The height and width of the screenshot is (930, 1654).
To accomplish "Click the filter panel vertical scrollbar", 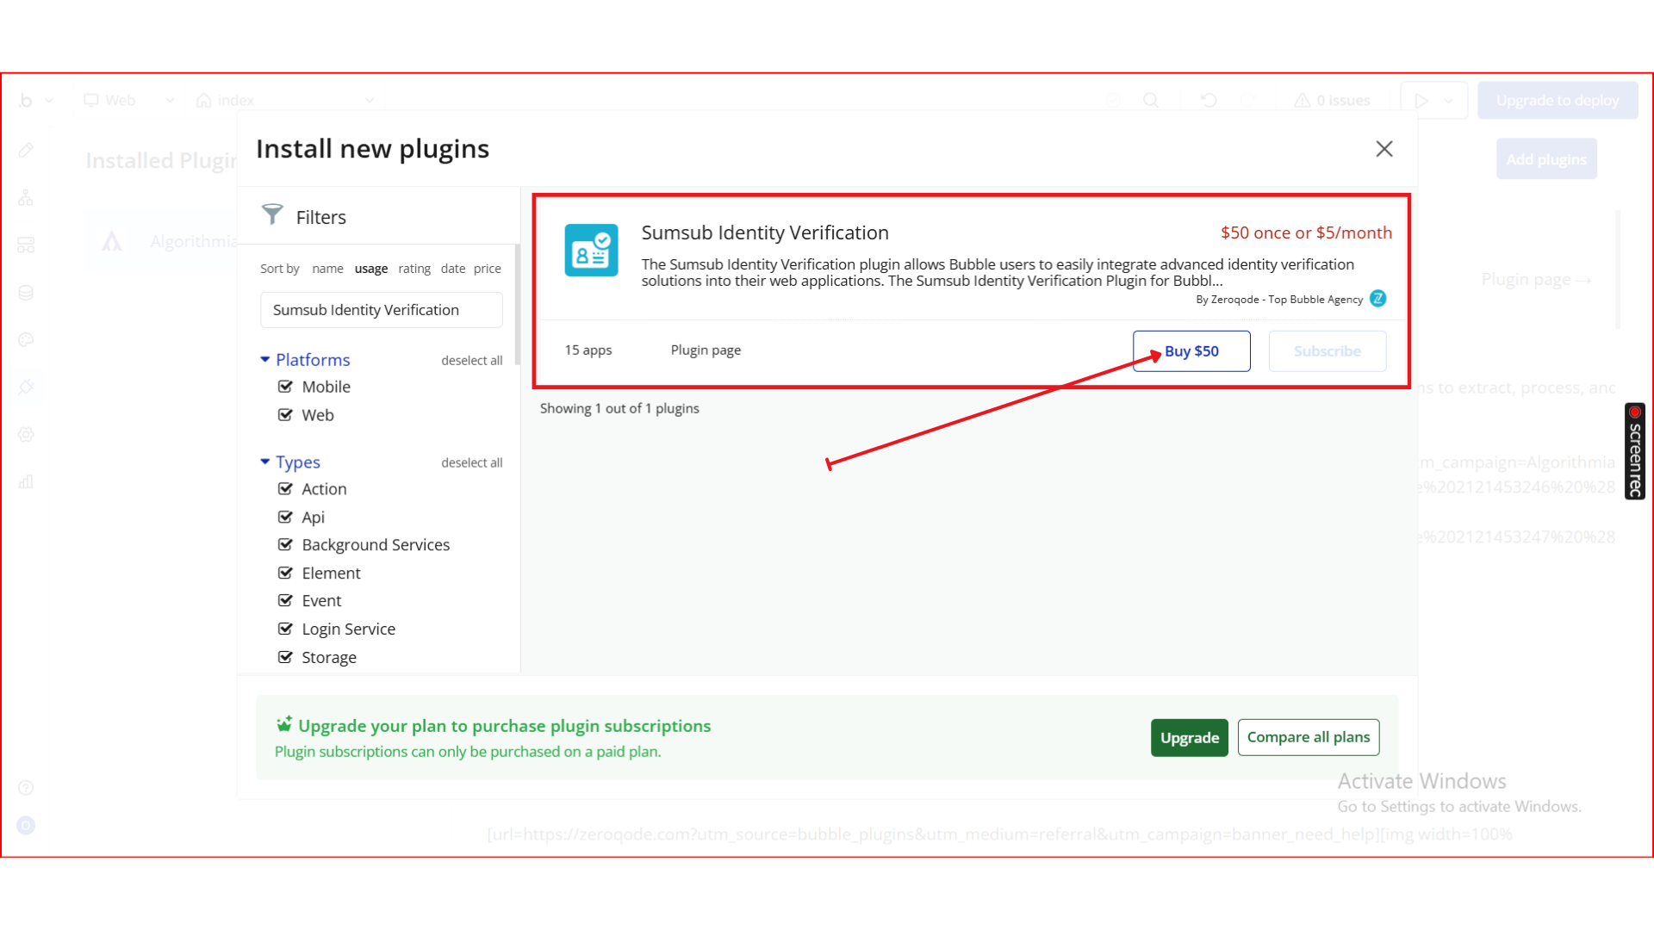I will tap(517, 306).
